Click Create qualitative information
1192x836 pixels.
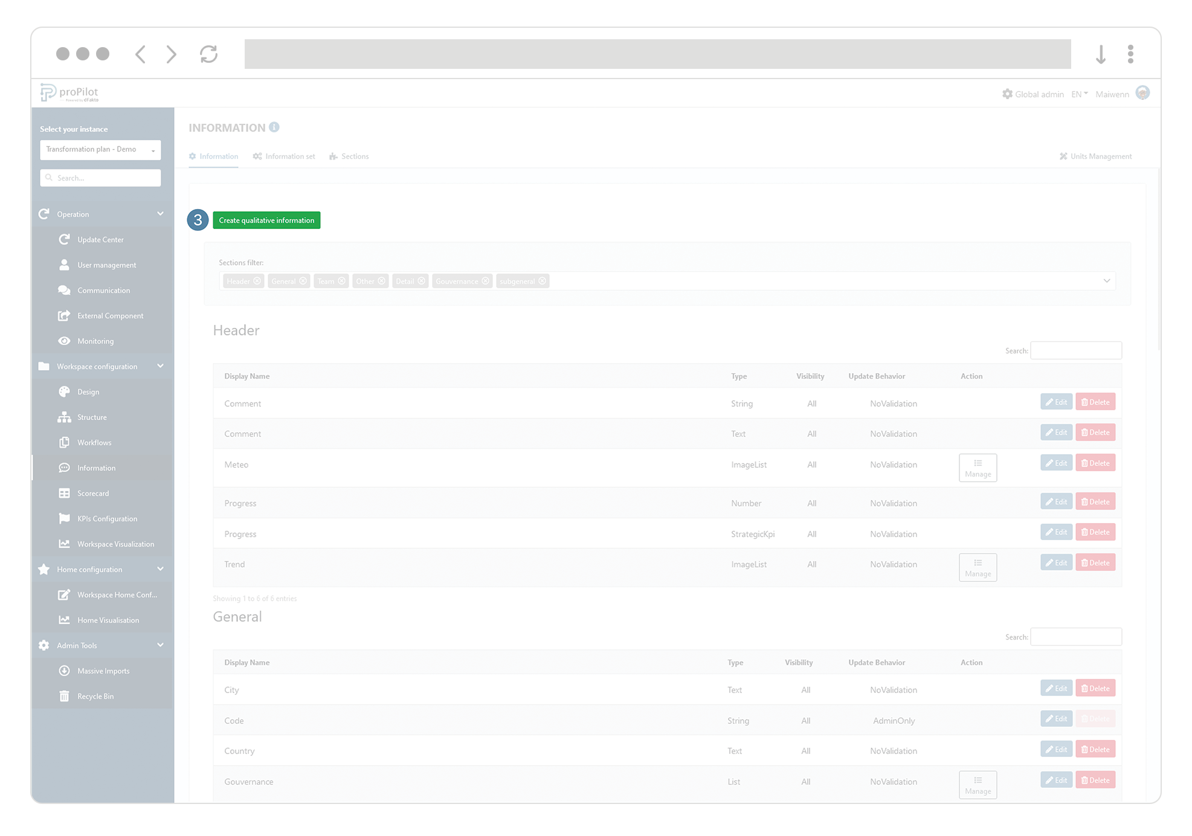pos(266,220)
